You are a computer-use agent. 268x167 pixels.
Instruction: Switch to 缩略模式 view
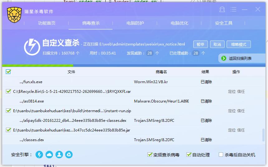pos(239,45)
